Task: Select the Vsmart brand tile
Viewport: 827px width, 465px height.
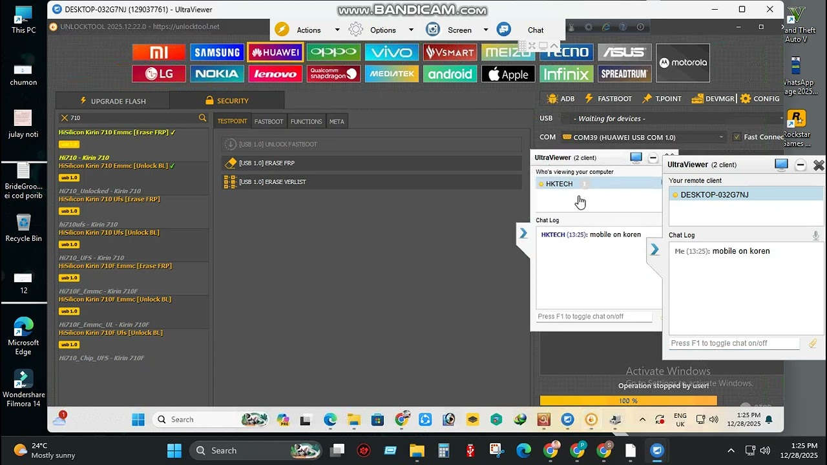Action: tap(450, 53)
